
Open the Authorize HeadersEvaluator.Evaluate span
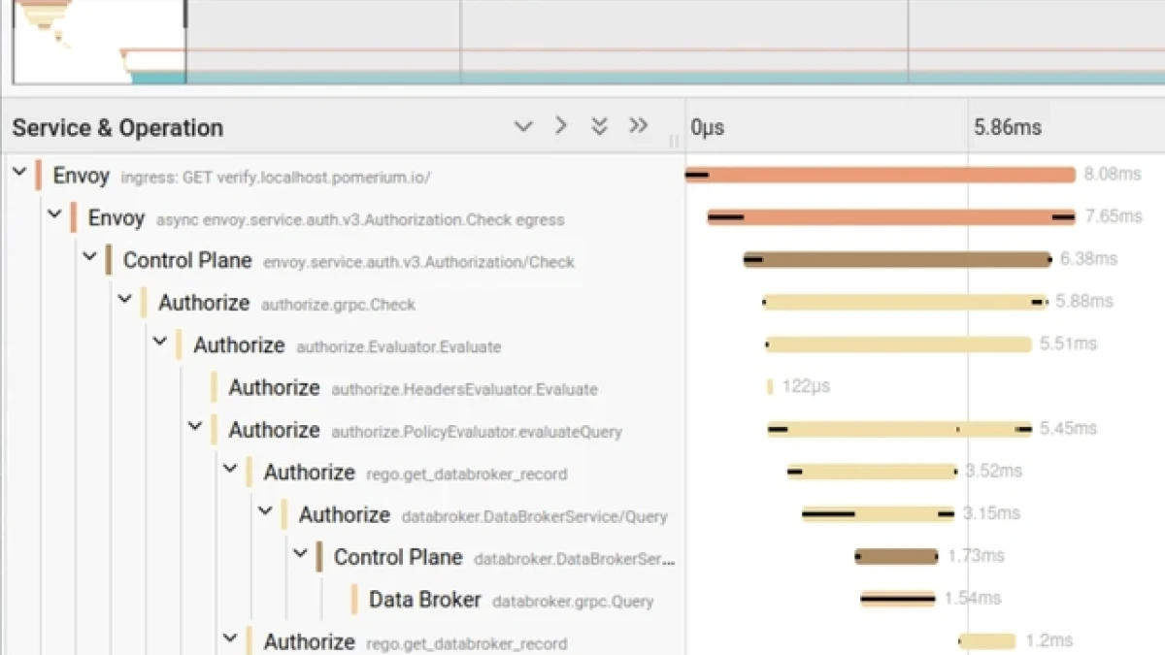(x=274, y=388)
